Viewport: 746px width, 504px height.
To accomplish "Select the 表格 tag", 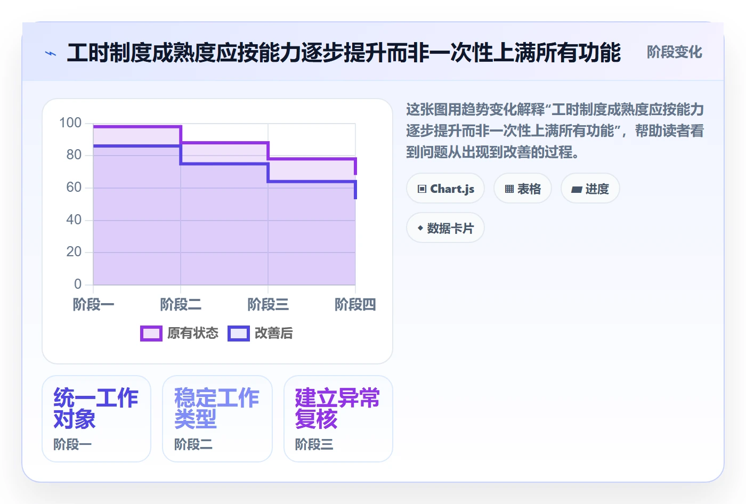I will click(523, 189).
